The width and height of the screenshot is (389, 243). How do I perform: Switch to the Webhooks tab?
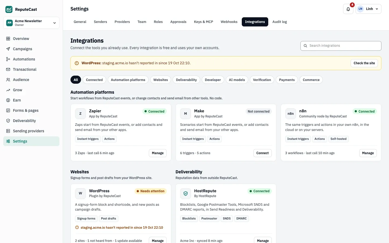[229, 22]
